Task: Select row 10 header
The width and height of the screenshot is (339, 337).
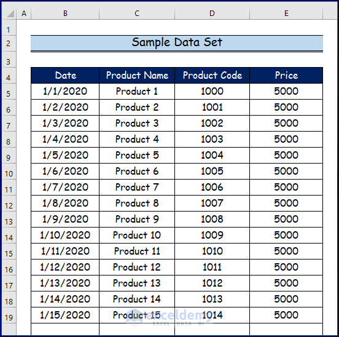Action: [9, 172]
